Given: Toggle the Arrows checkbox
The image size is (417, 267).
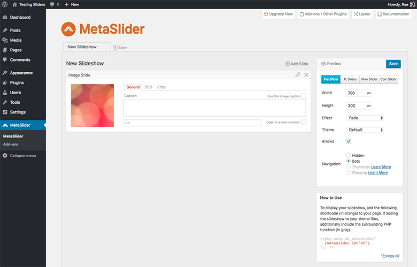Looking at the screenshot, I should [349, 141].
